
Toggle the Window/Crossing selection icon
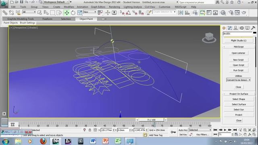59,12
